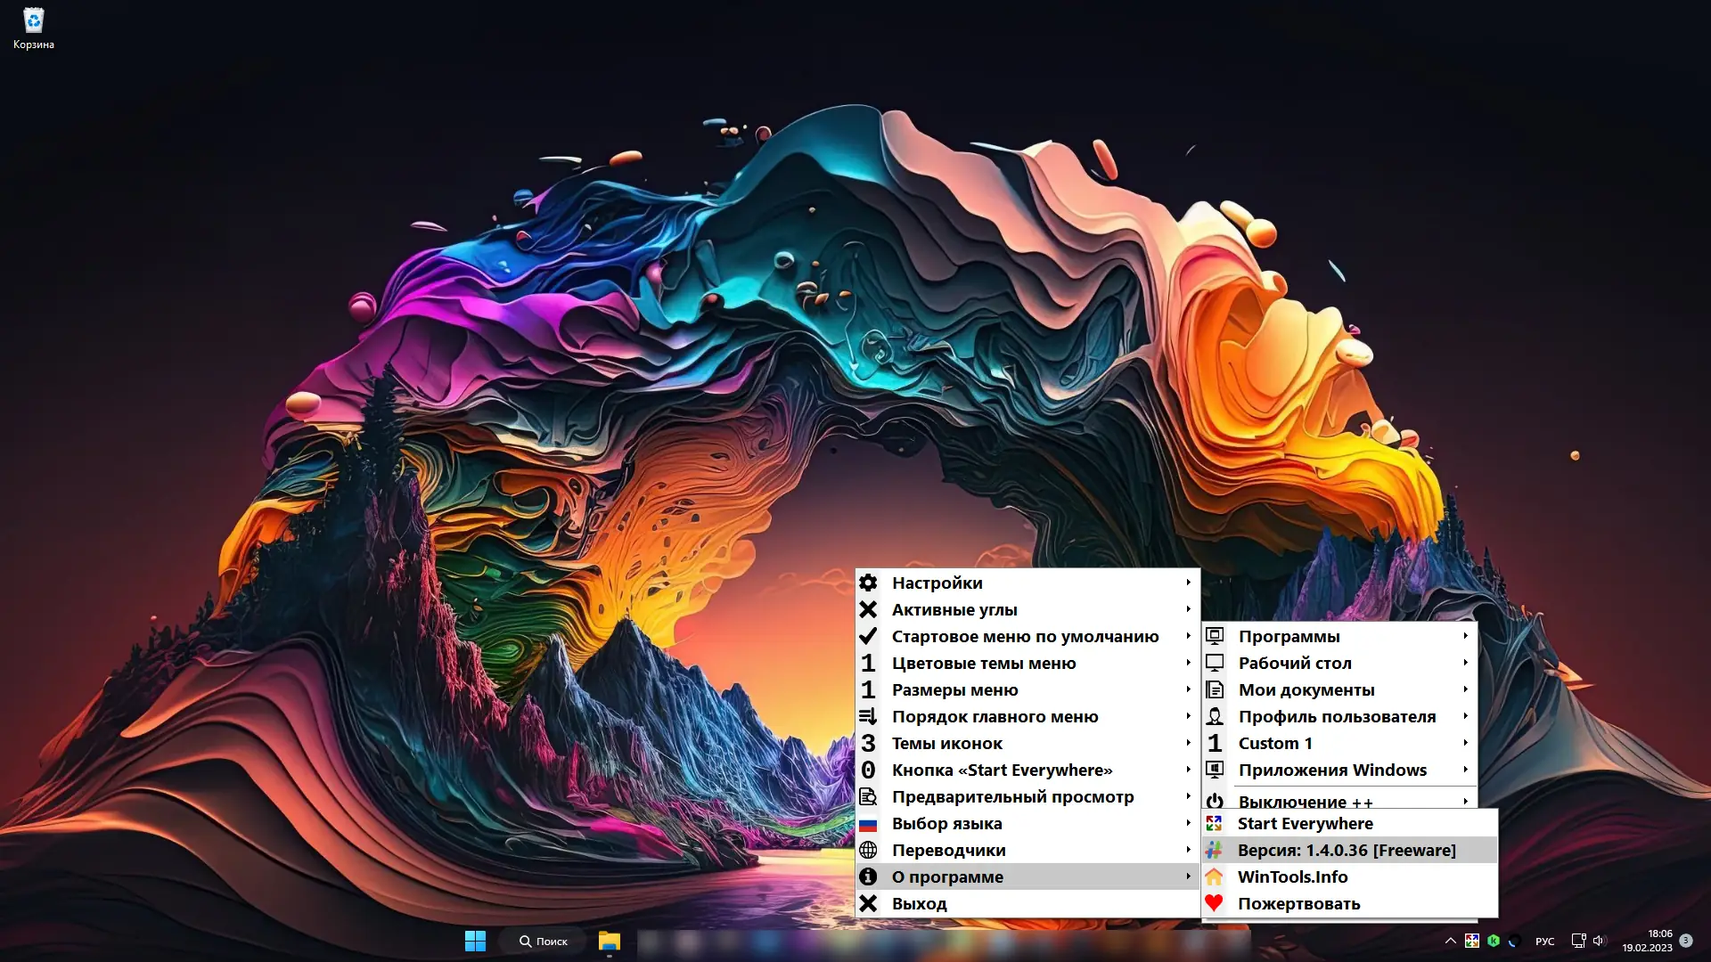Click the info icon beside О программе

click(868, 876)
